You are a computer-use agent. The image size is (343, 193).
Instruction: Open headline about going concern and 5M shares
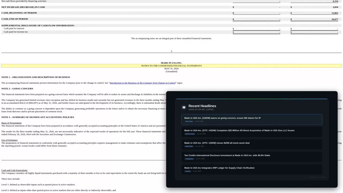252,119
